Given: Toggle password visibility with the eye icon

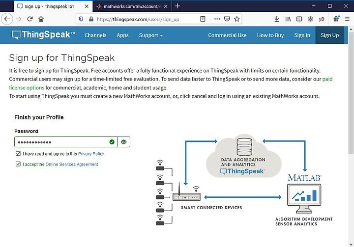Looking at the screenshot, I should coord(123,142).
